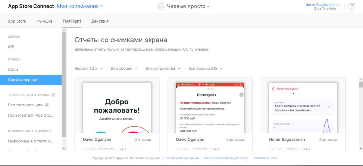Open the Norair Bagdasarian account menu
The image size is (363, 166).
click(x=323, y=5)
